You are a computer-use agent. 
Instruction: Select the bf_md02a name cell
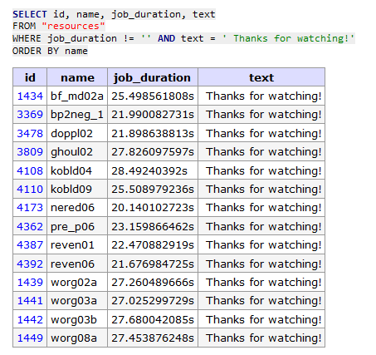pyautogui.click(x=77, y=96)
